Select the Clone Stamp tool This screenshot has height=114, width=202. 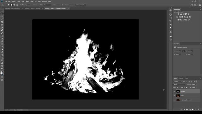[2, 36]
